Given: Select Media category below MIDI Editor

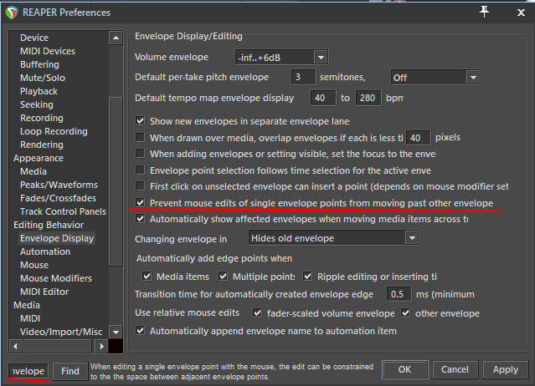Looking at the screenshot, I should pyautogui.click(x=27, y=305).
